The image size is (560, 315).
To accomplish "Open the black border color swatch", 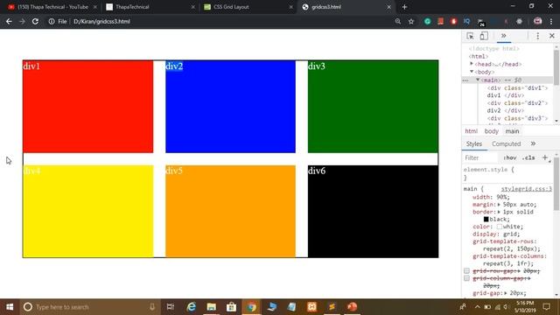I will 486,220.
